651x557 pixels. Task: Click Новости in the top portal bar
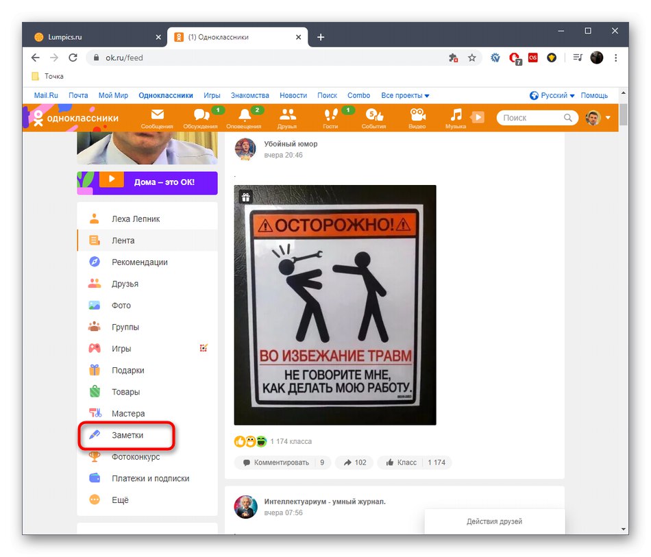[x=293, y=95]
